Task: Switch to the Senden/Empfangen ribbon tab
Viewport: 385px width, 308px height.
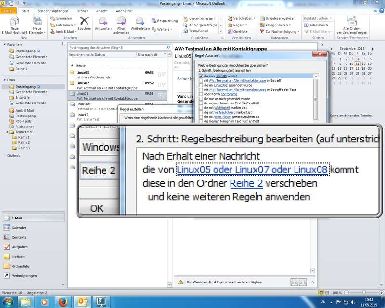Action: 53,11
